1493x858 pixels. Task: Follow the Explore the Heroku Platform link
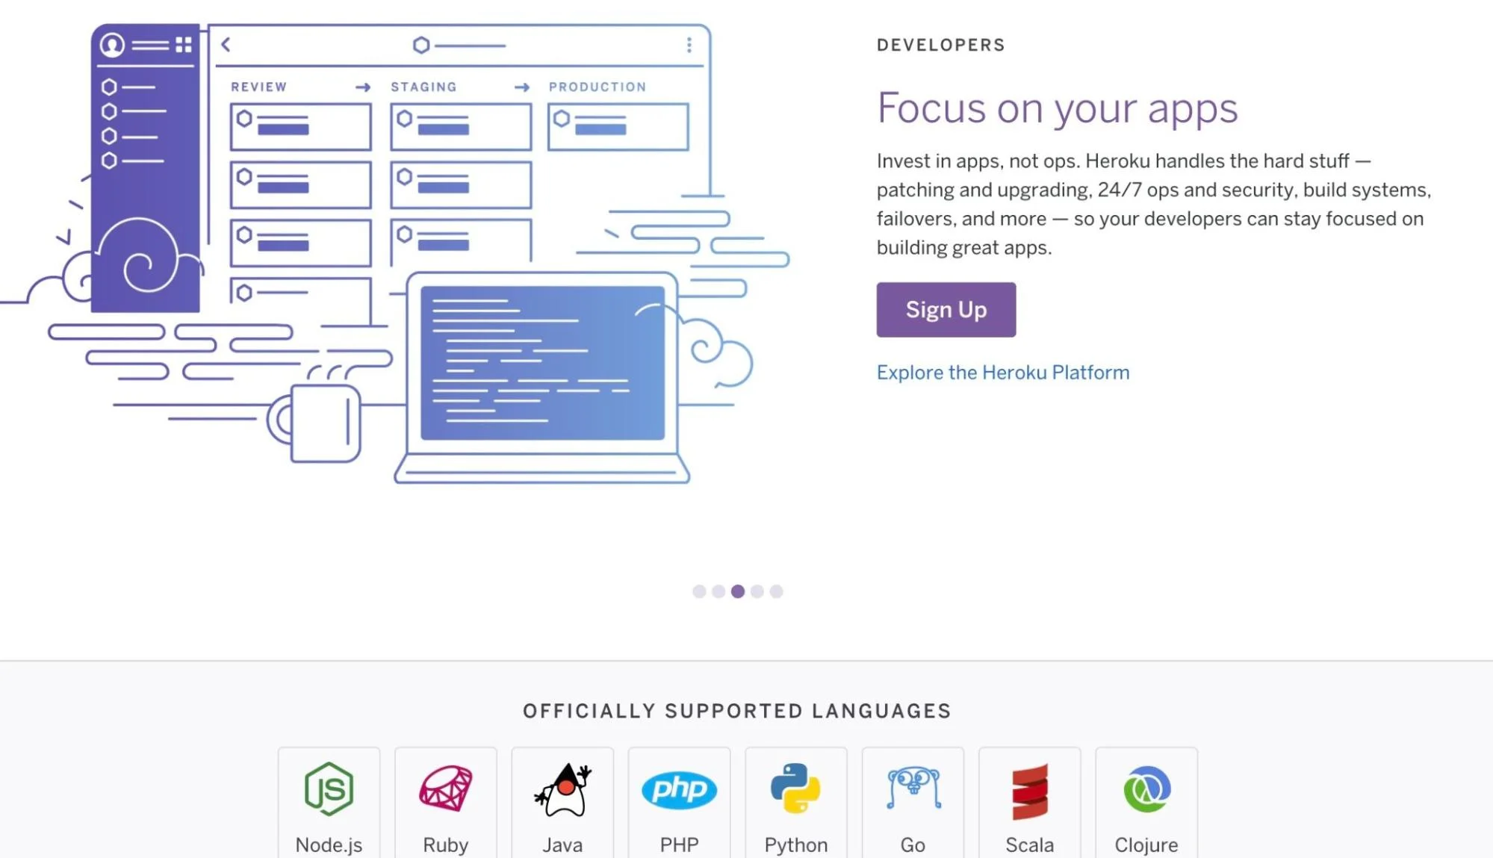[x=1003, y=373]
